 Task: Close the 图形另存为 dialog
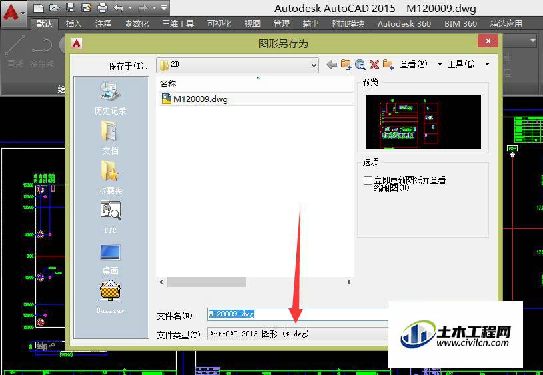point(488,41)
